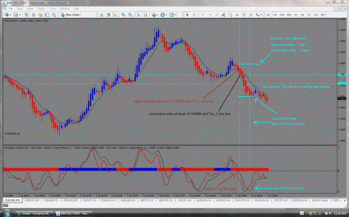Toggle chart shift icon
Image resolution: width=349 pixels, height=217 pixels.
click(x=146, y=15)
